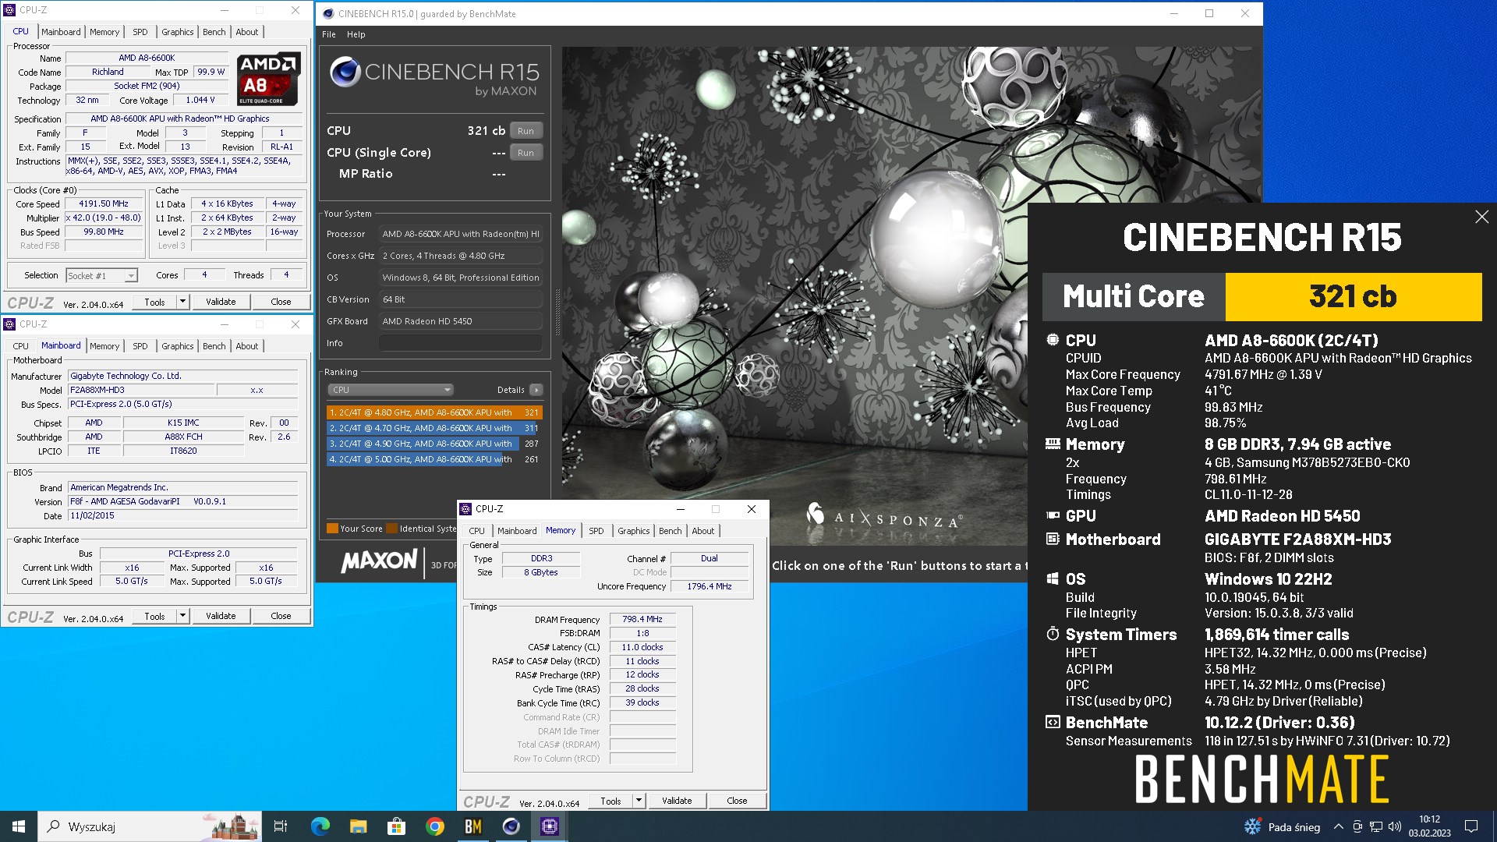
Task: Click Validate in Memory CPU-Z window
Action: [677, 801]
